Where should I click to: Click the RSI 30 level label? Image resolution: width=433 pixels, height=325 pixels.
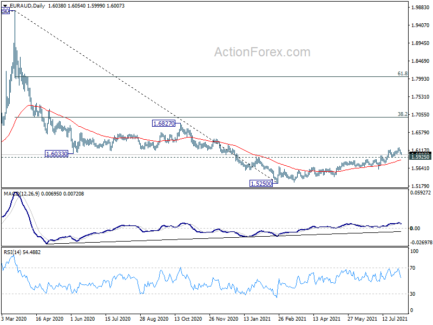coord(412,294)
